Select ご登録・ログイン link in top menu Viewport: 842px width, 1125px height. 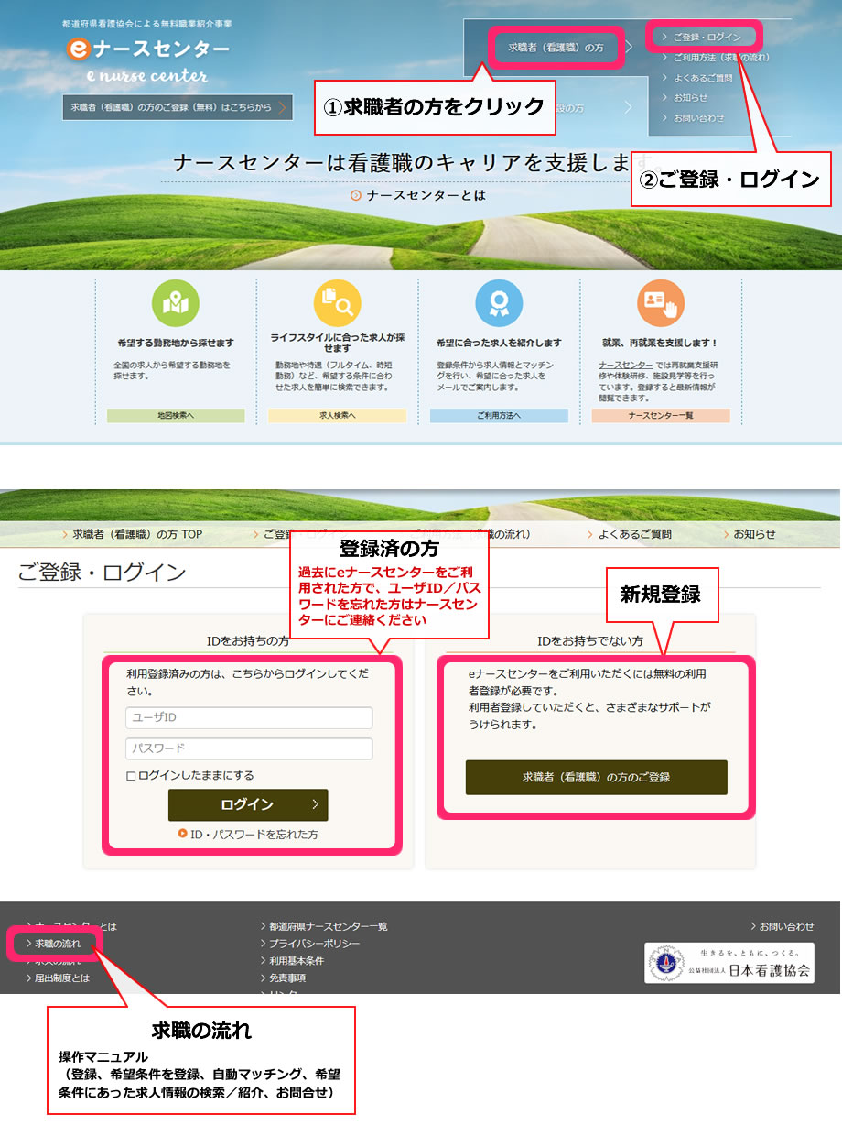[x=707, y=38]
